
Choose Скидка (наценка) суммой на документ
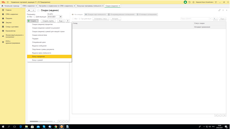pos(49,28)
